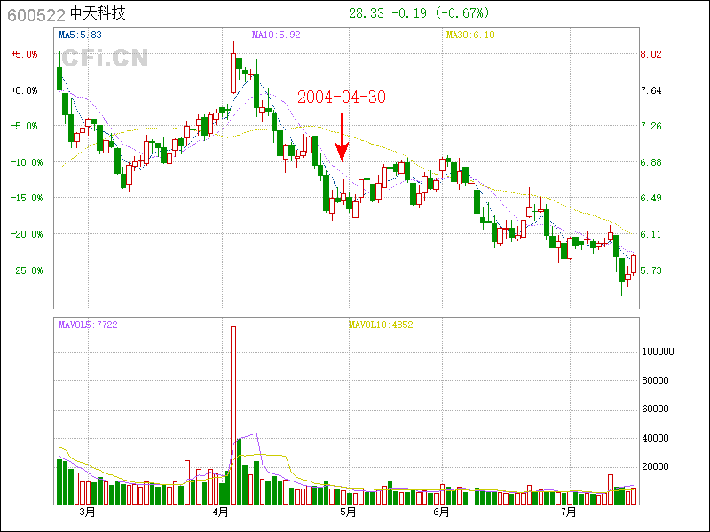Click the 6月 month marker
Viewport: 710px width, 532px height.
tap(441, 512)
